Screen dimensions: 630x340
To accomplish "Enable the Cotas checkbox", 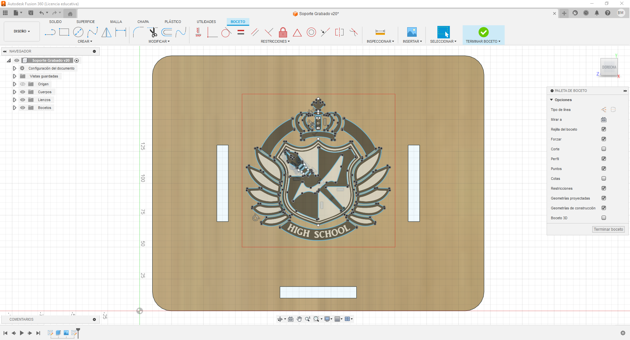I will pos(604,179).
